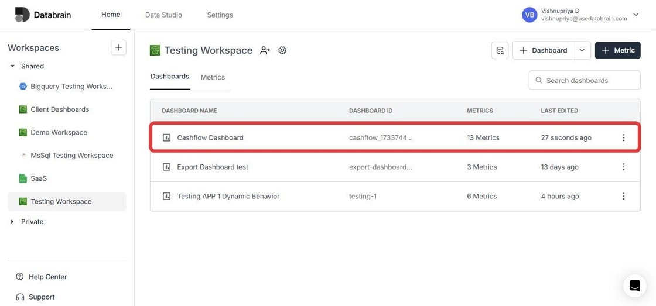Open the user account dropdown chevron
656x306 pixels.
point(635,15)
